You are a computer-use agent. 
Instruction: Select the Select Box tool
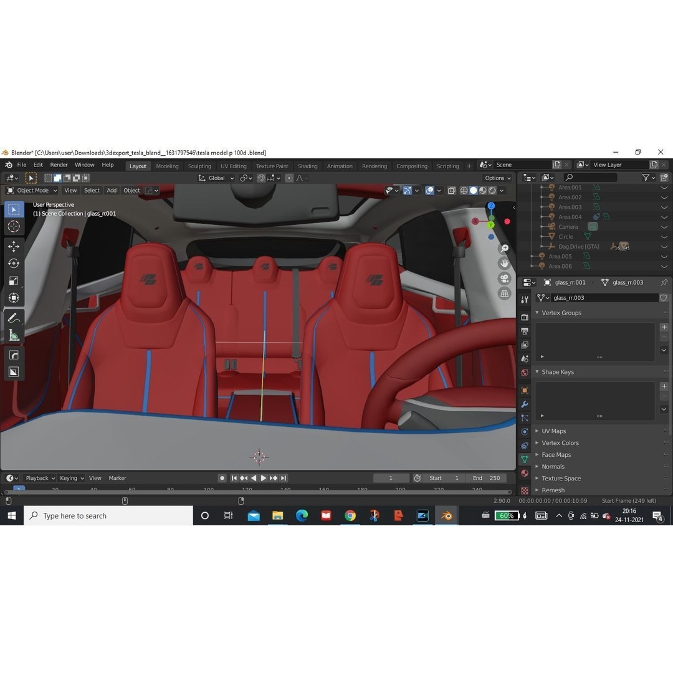(14, 209)
